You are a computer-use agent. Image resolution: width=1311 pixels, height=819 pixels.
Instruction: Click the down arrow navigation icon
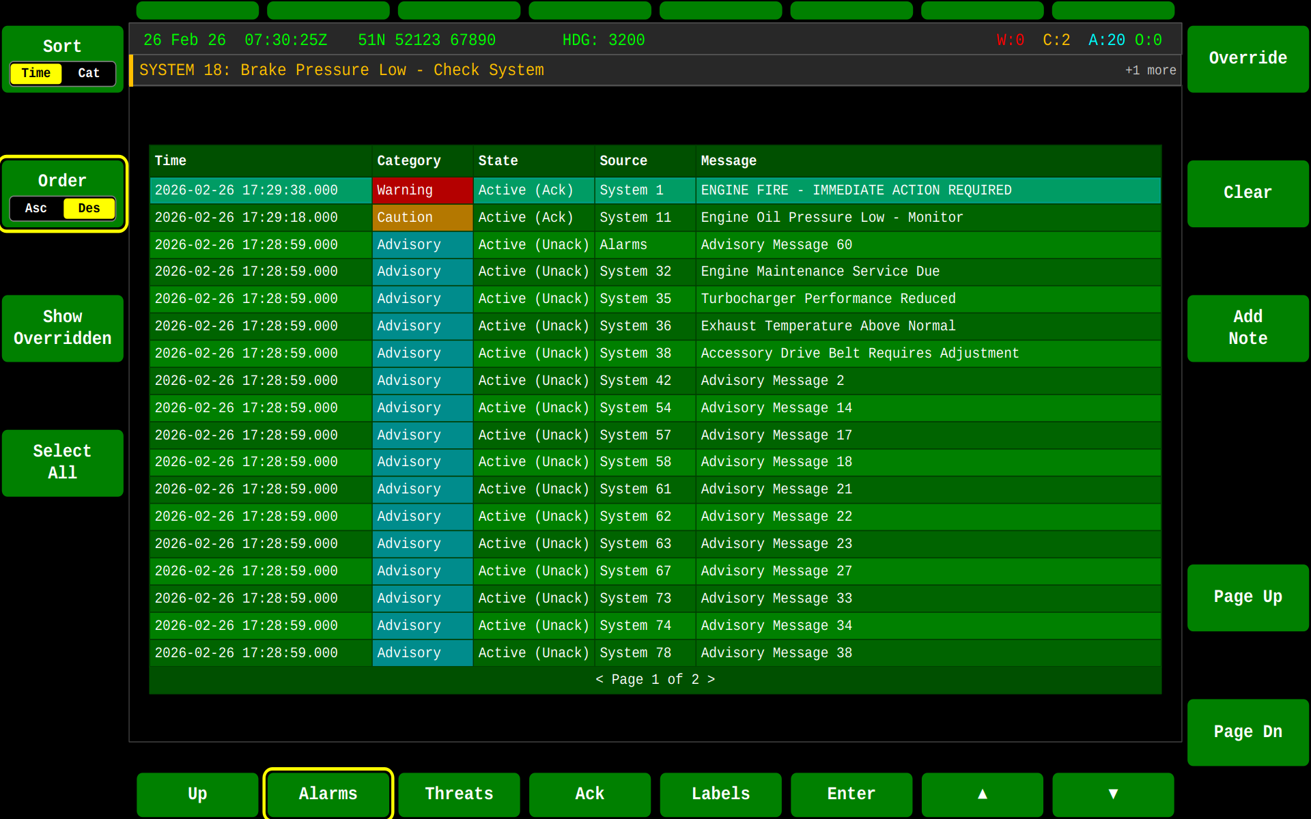(x=1113, y=794)
